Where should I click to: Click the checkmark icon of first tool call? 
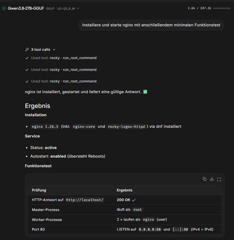pyautogui.click(x=27, y=58)
